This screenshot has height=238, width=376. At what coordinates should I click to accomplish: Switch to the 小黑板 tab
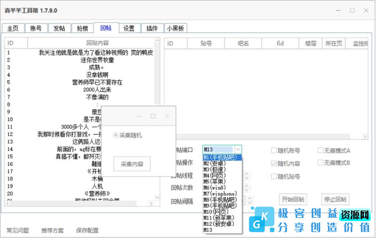pos(176,28)
